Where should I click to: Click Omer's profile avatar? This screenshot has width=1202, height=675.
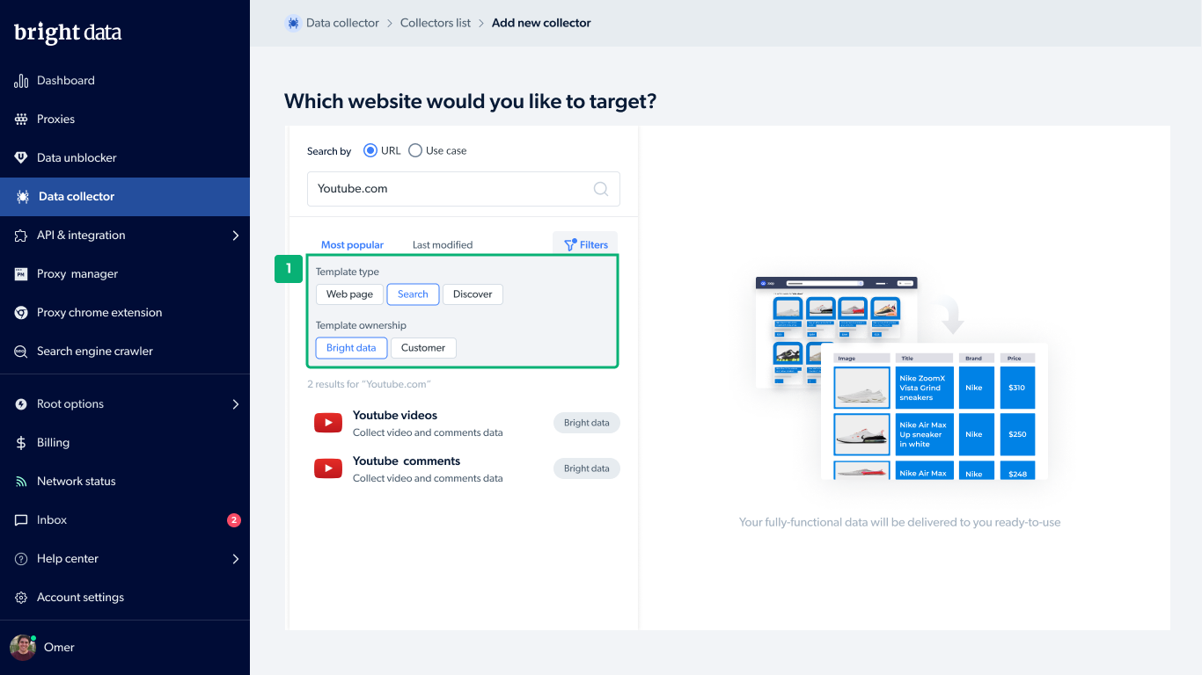point(23,648)
